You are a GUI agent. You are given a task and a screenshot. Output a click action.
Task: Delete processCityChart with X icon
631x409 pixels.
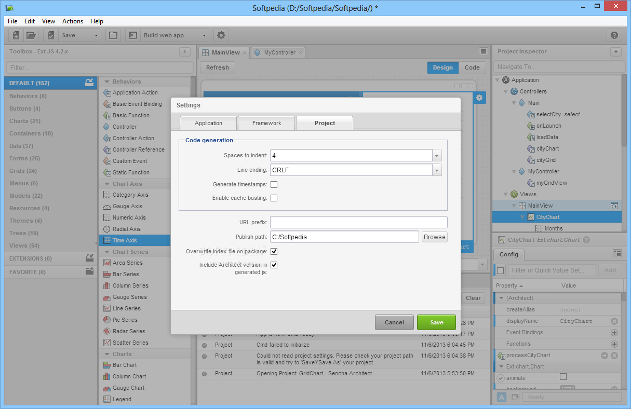pyautogui.click(x=614, y=355)
